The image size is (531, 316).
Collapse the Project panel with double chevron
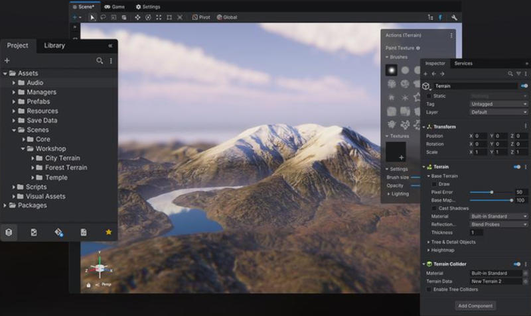pyautogui.click(x=110, y=46)
